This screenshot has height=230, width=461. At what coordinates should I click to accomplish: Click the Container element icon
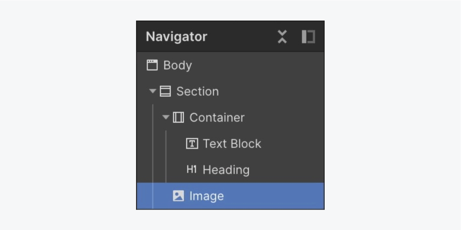[x=178, y=117]
